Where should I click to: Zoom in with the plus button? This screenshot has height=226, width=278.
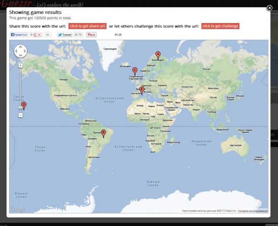click(20, 65)
